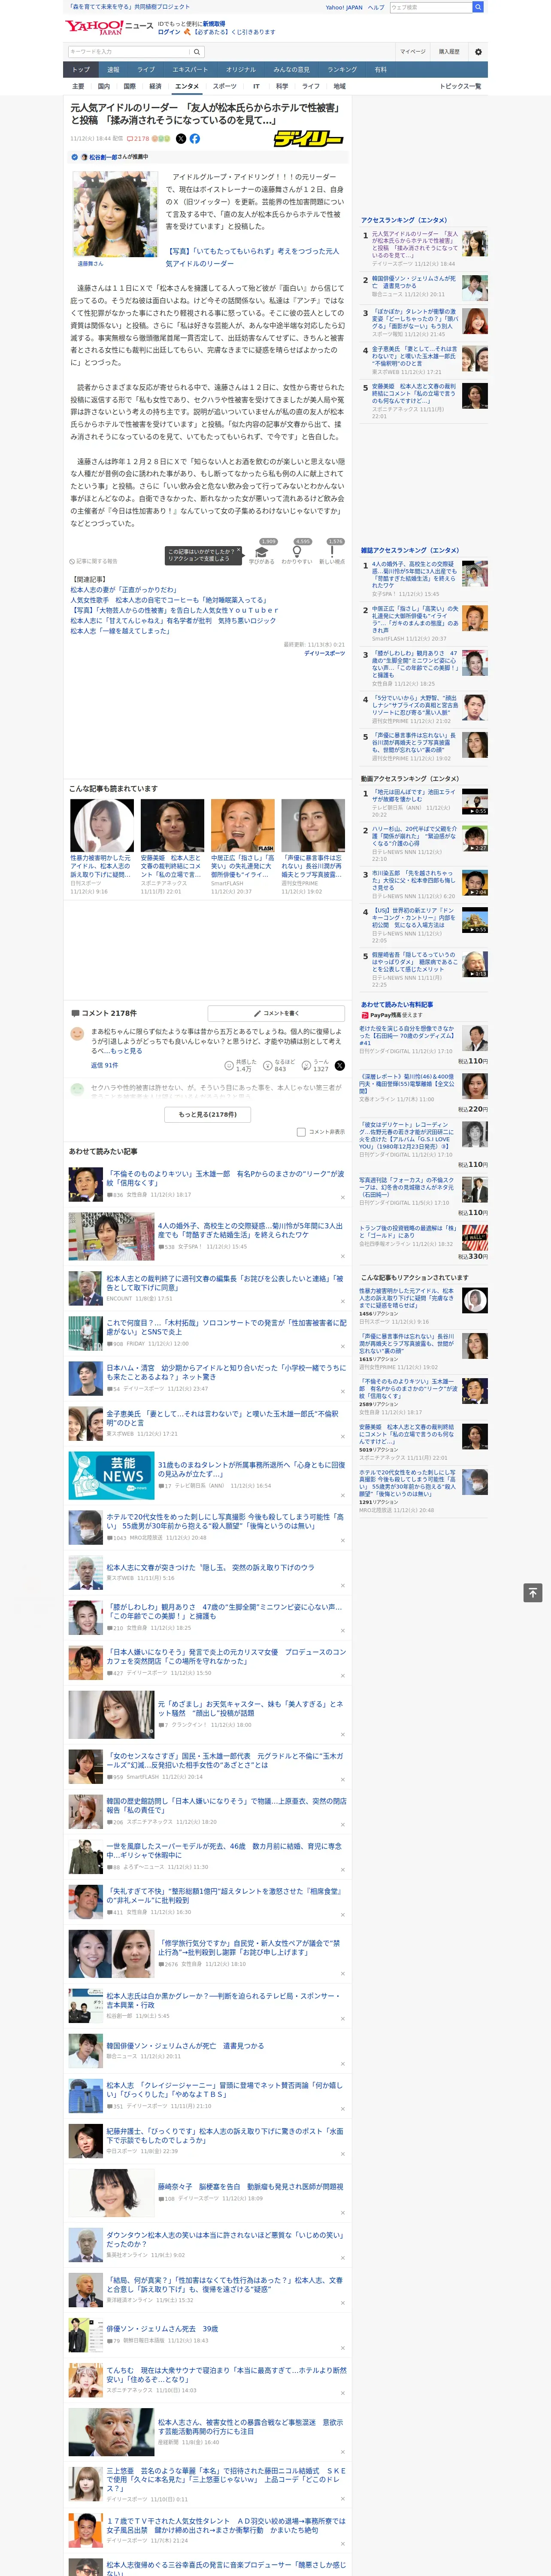Click the keyword search magnifier icon
551x2576 pixels.
click(196, 52)
